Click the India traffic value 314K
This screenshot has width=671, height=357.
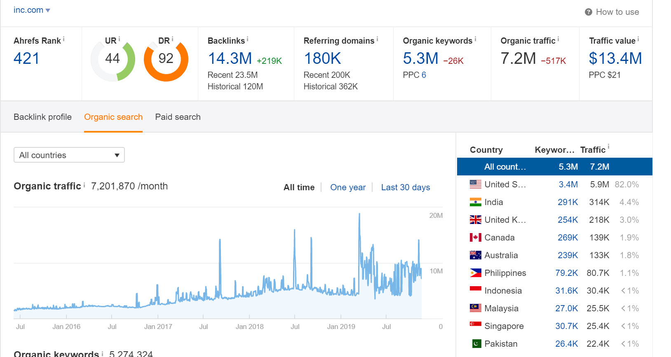click(x=599, y=202)
